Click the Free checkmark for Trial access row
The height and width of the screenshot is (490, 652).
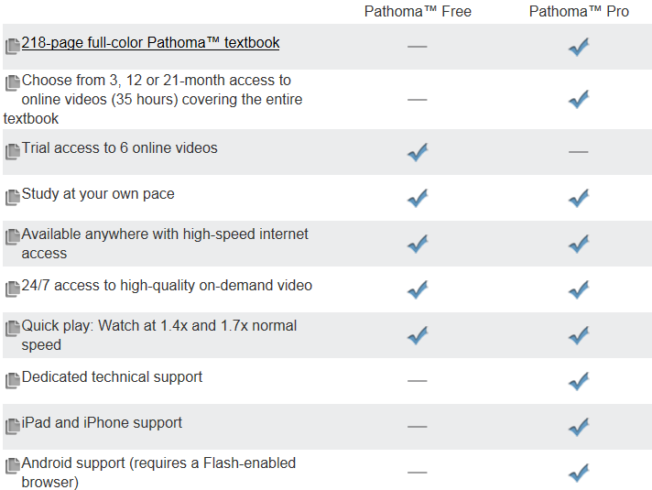(418, 151)
